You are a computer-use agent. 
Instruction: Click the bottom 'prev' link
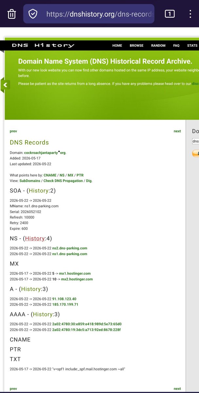coord(13,388)
